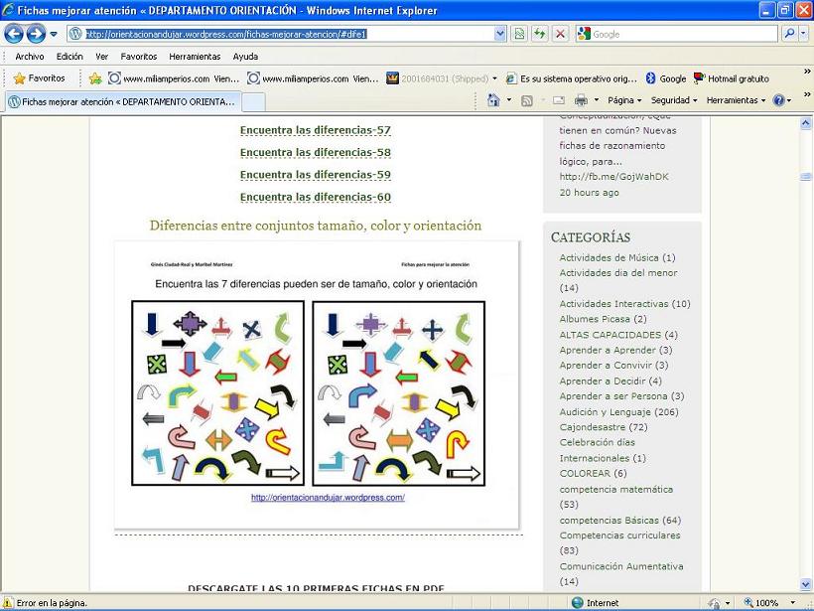Open Encuentra las diferencias-57 link
The image size is (814, 611).
point(315,130)
